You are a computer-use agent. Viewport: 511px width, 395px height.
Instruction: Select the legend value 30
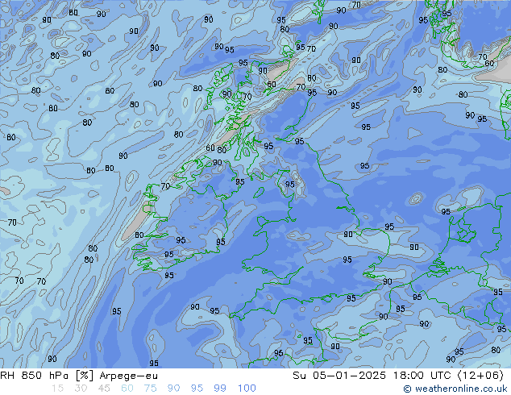pos(81,389)
